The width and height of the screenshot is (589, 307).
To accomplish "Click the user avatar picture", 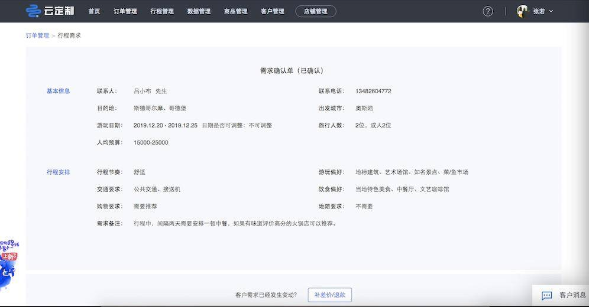I will click(x=522, y=11).
